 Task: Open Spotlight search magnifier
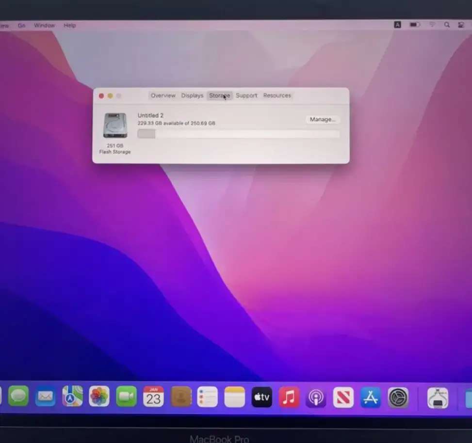447,25
